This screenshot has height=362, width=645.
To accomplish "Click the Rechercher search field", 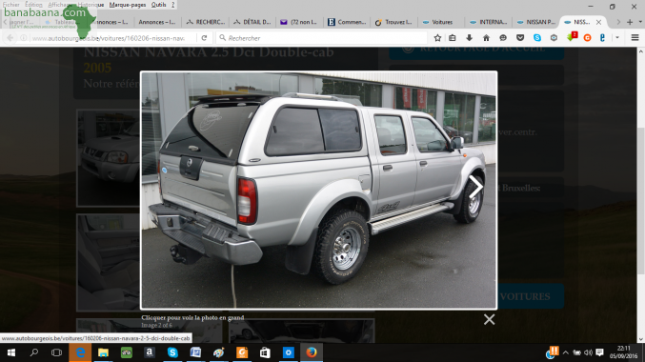I will pos(322,38).
